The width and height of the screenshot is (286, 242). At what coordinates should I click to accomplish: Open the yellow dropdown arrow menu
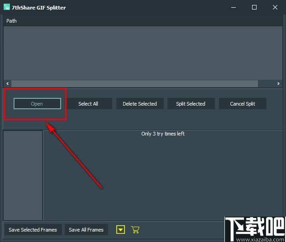pos(120,230)
